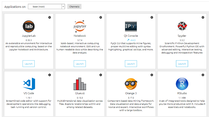Screen dimensions: 209x117
Task: Open the JupyterLab gear settings menu
Action: pos(49,17)
